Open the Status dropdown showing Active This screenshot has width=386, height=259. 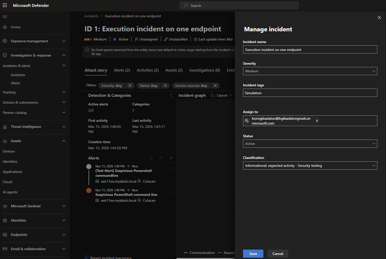tap(310, 144)
